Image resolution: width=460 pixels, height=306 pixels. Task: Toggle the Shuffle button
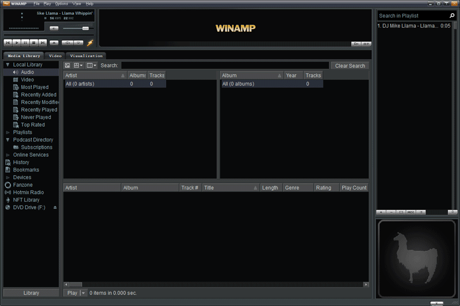click(67, 42)
